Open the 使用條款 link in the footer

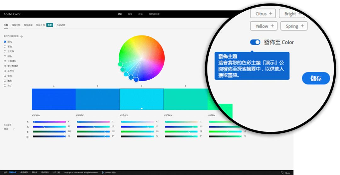(x=24, y=172)
